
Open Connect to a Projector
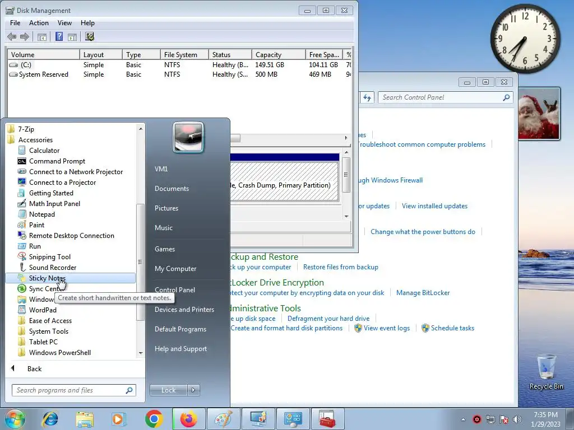point(62,182)
